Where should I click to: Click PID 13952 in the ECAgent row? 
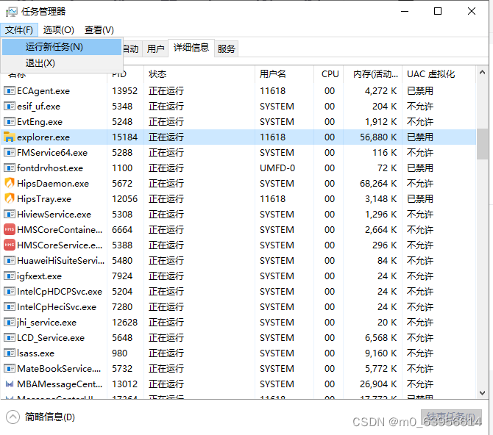point(125,91)
